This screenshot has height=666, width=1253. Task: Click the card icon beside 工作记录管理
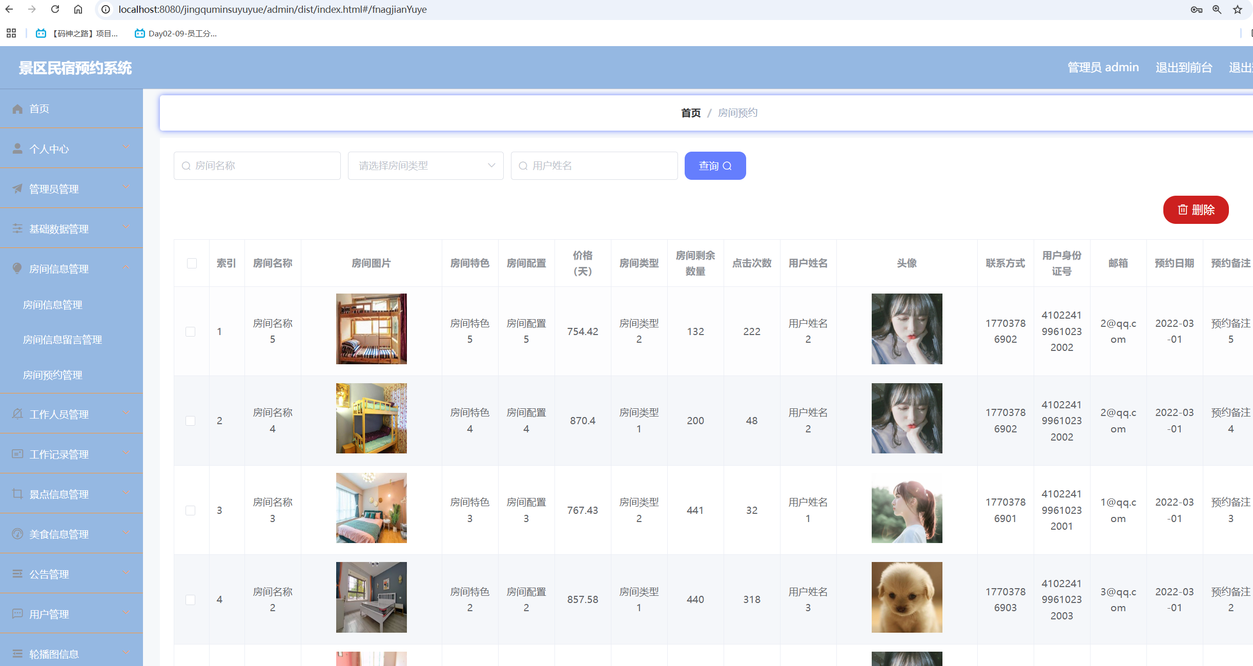point(17,454)
